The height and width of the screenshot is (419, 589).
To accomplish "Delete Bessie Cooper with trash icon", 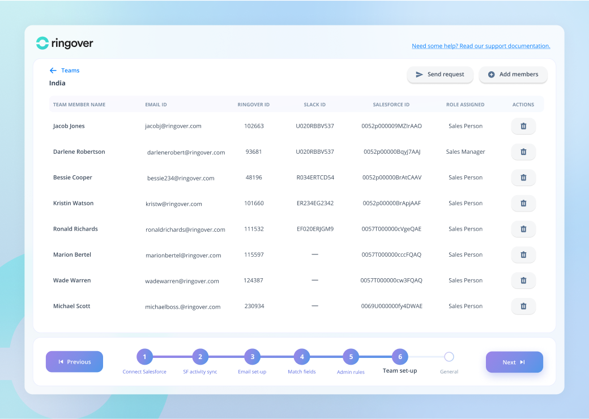I will pyautogui.click(x=523, y=178).
